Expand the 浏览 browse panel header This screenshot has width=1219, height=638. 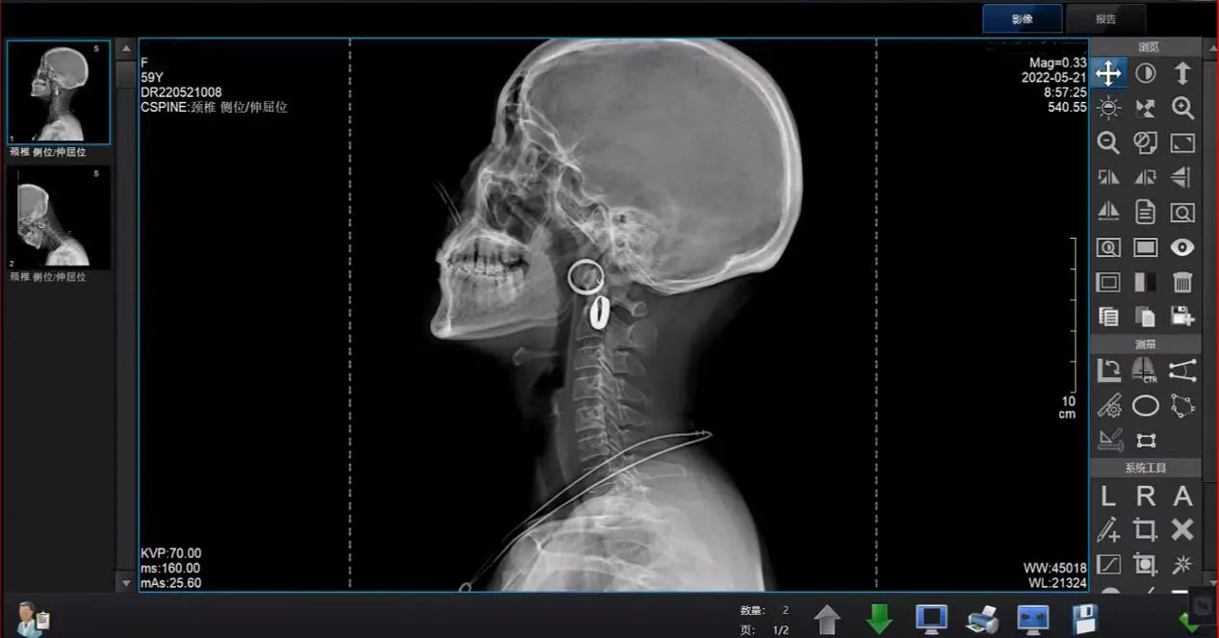[1146, 46]
